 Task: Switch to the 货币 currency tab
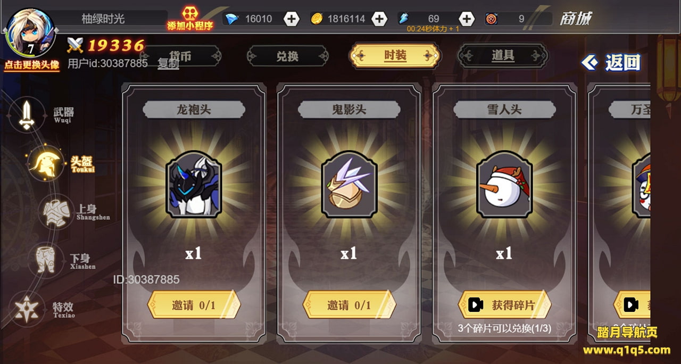180,56
